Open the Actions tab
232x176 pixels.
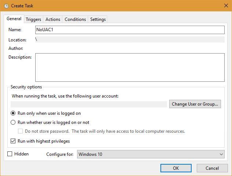point(53,19)
